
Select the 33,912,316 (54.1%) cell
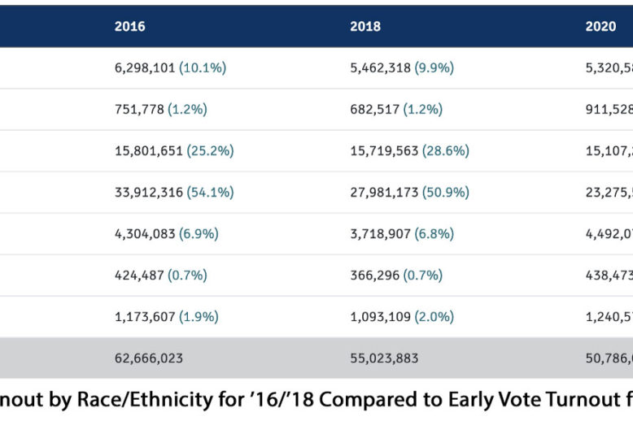pos(174,193)
